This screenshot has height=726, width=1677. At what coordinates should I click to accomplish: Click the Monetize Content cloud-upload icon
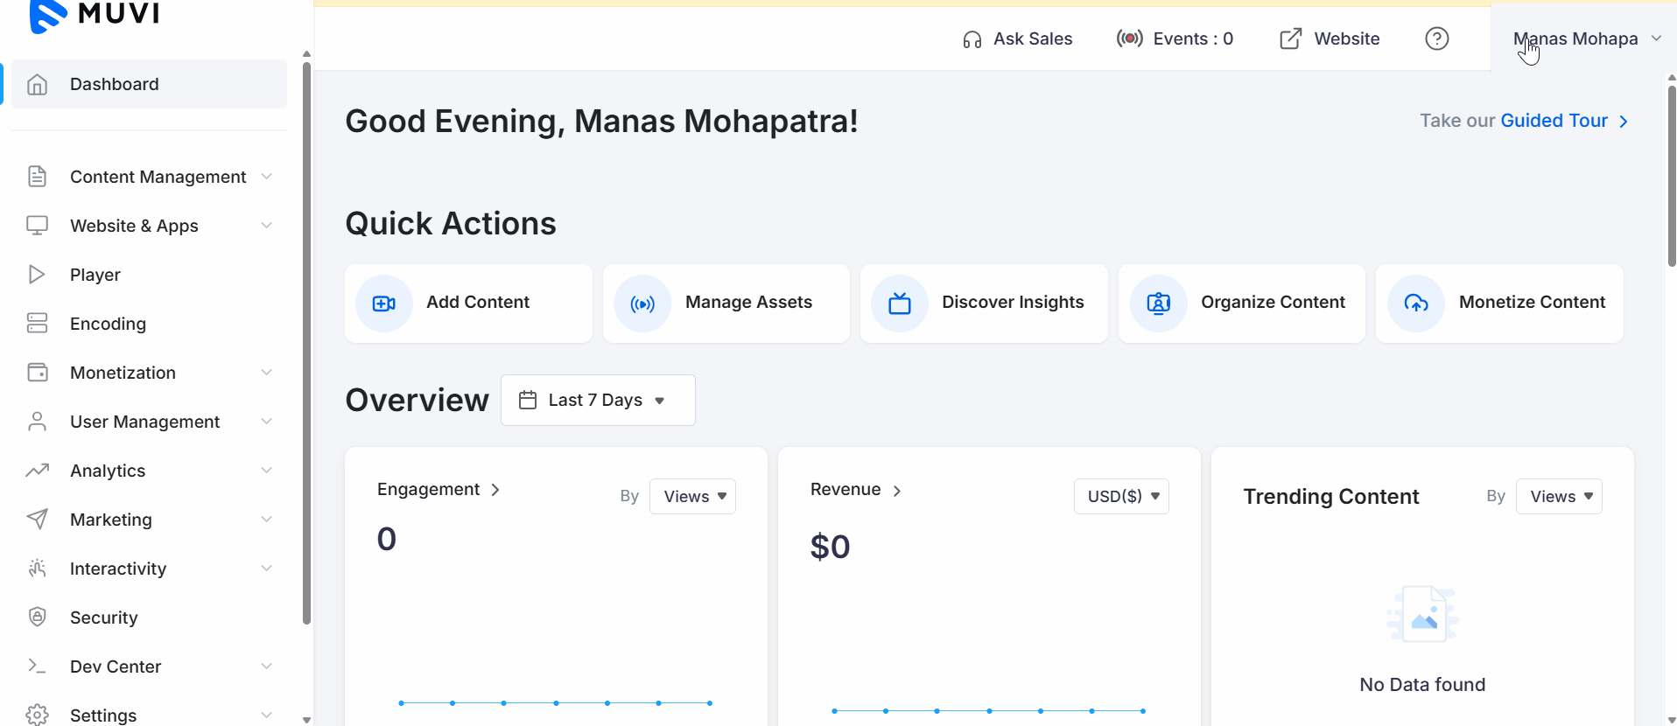click(1416, 304)
